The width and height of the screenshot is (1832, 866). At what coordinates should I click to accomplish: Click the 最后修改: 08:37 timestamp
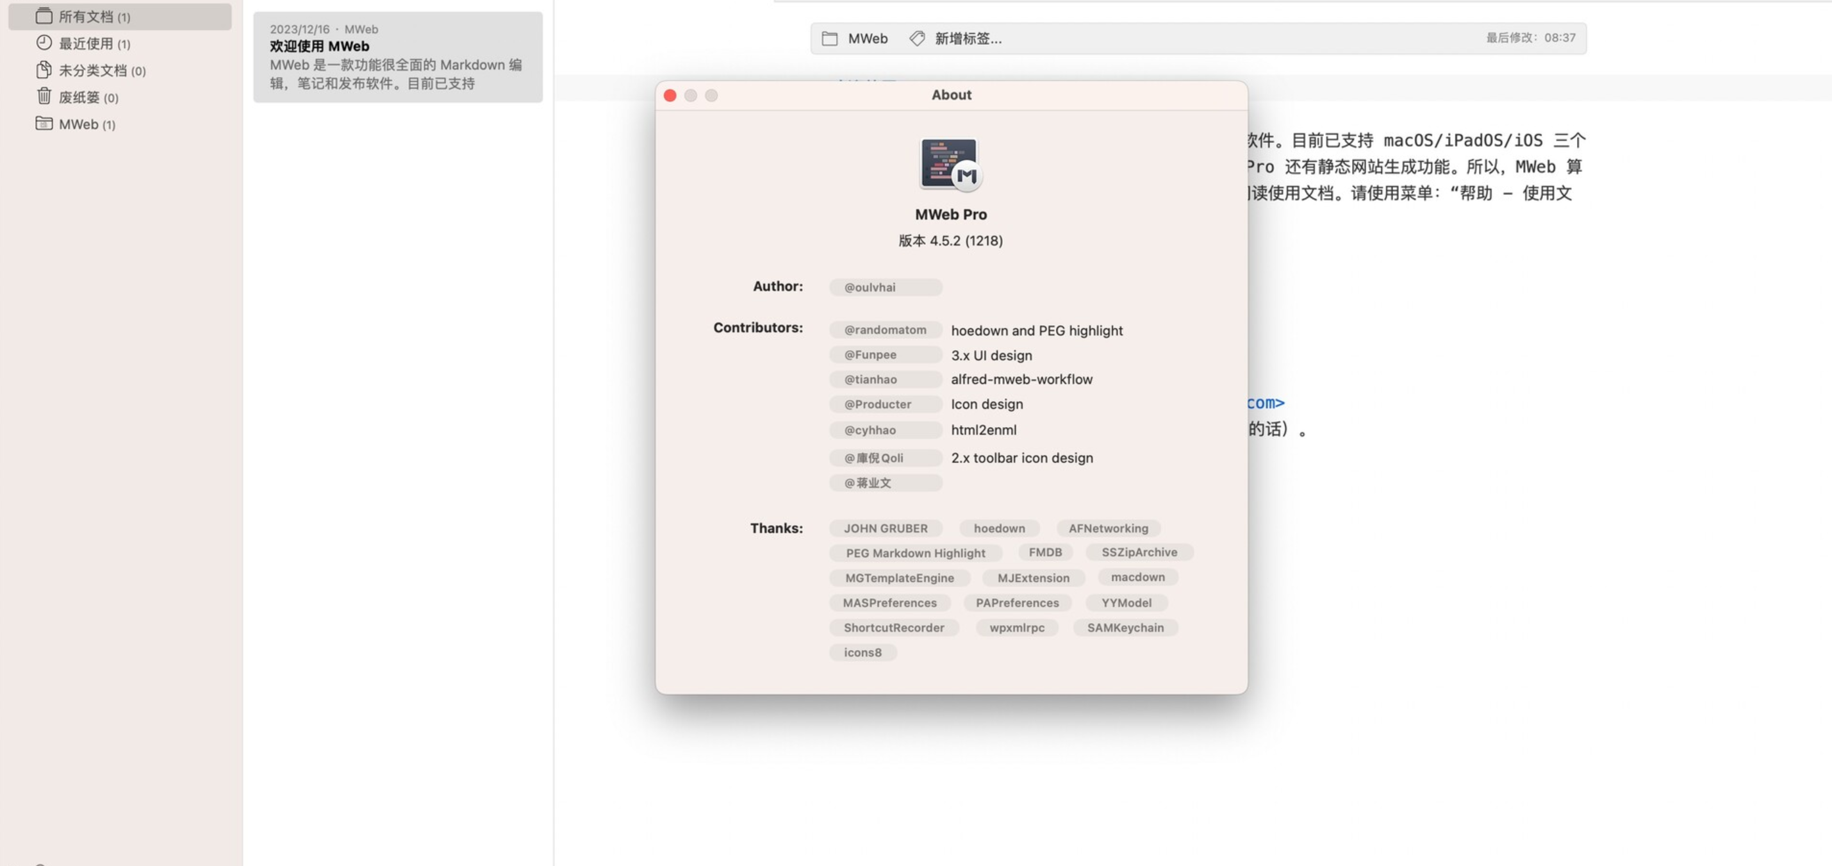[x=1530, y=38]
